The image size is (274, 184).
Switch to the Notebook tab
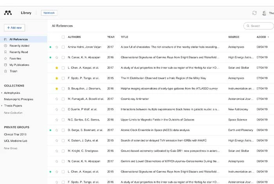tap(49, 13)
